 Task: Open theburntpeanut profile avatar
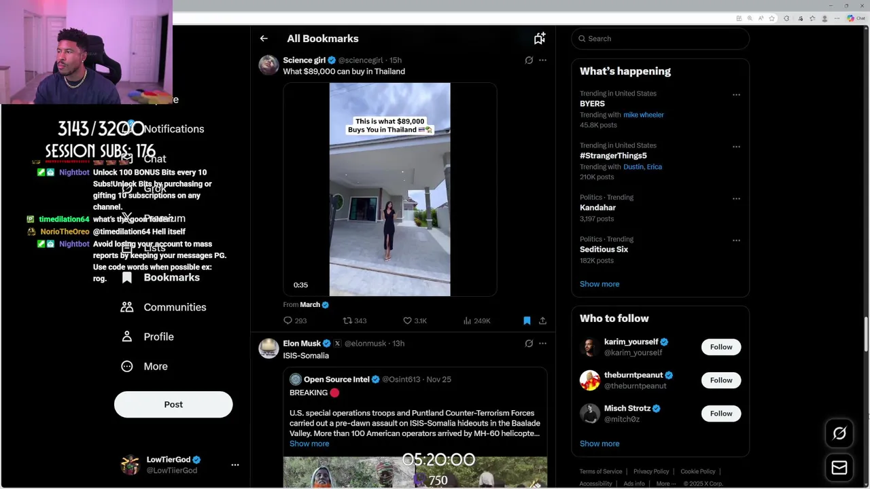[589, 380]
